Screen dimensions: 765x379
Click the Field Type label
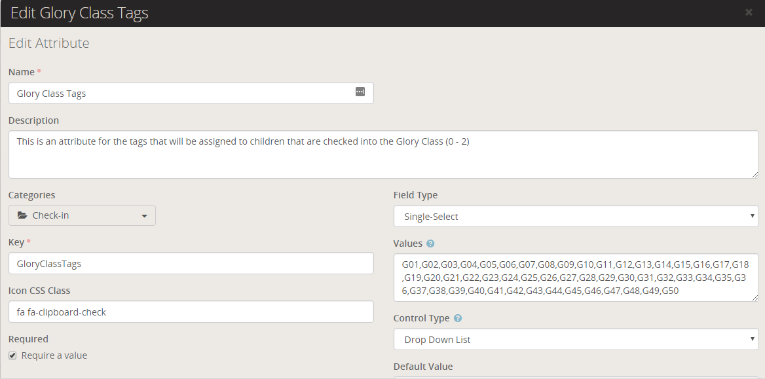(415, 195)
